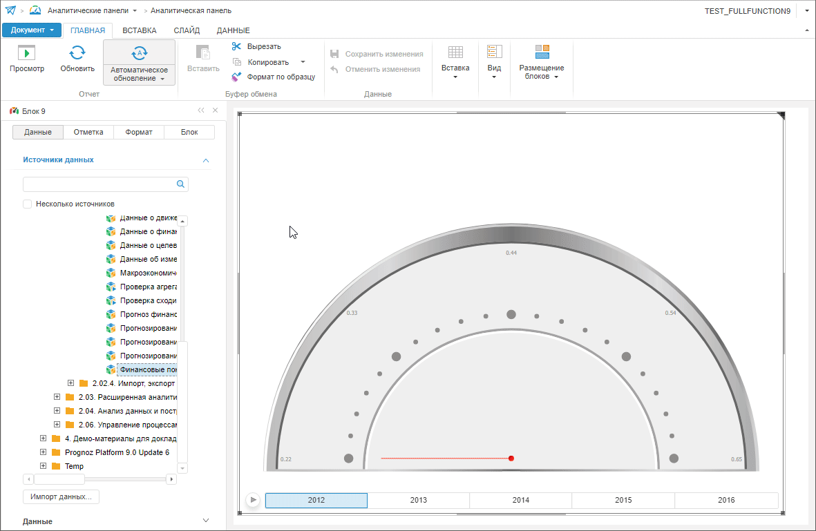This screenshot has width=816, height=531.
Task: Open the Размещение блоков layout icon
Action: [x=542, y=52]
